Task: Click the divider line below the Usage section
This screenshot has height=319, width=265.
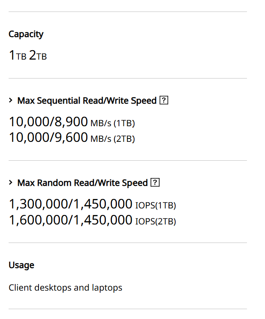Action: [x=128, y=309]
